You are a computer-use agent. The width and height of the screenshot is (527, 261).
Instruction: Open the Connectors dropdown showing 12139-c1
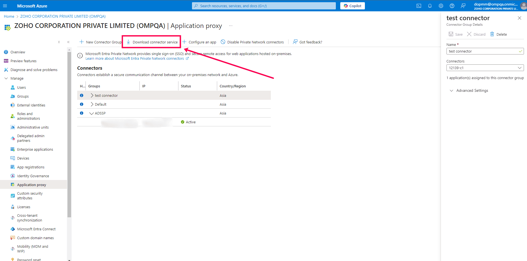[x=485, y=68]
